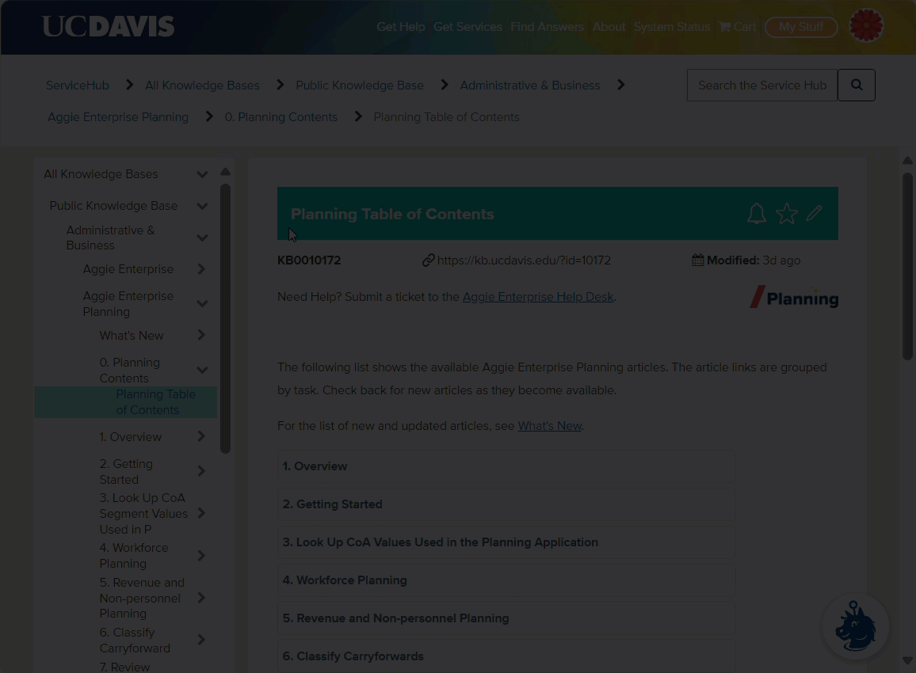916x673 pixels.
Task: Select Planning Table of Contents in sidebar
Action: tap(126, 401)
